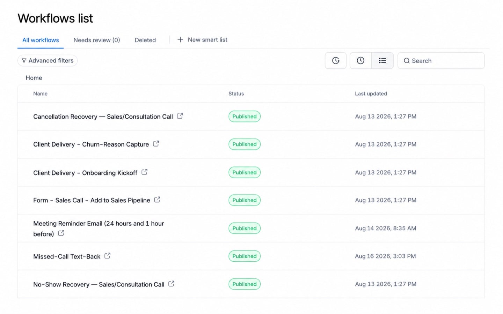
Task: Open Client Delivery - Onboarding Kickoff workflow
Action: (x=85, y=173)
